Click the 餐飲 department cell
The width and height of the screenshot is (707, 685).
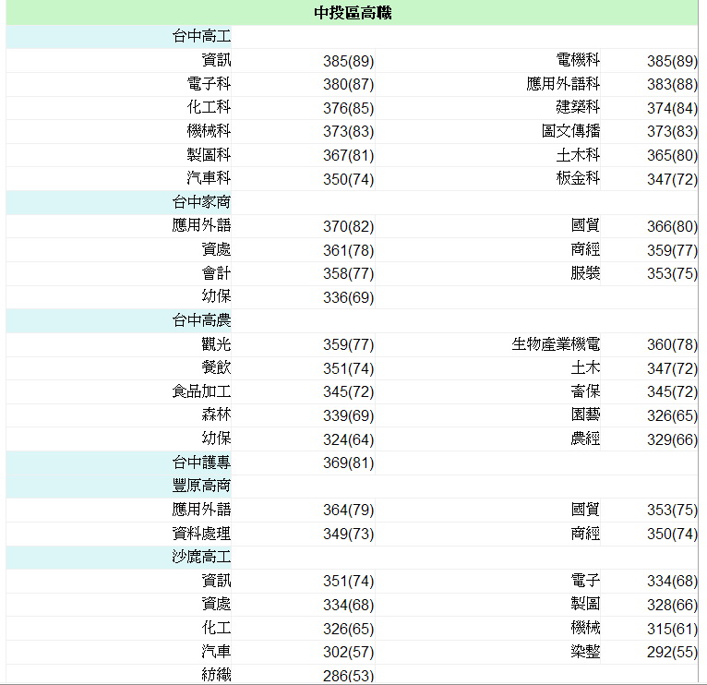tap(216, 367)
